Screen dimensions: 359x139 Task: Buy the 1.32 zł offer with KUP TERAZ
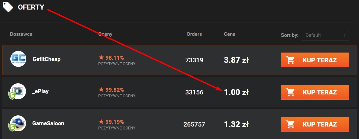[315, 124]
